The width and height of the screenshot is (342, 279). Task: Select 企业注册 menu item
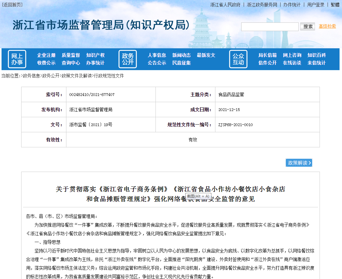tap(46, 55)
